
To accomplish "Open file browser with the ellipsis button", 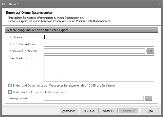I will pos(149,98).
